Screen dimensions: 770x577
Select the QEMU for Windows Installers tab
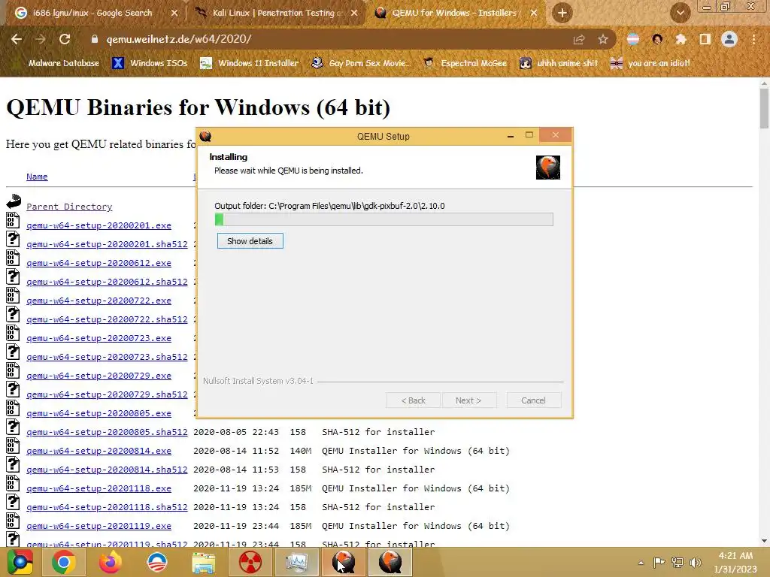(454, 14)
